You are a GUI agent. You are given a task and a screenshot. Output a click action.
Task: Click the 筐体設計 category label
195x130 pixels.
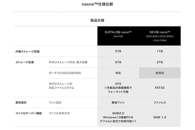[x=21, y=103]
